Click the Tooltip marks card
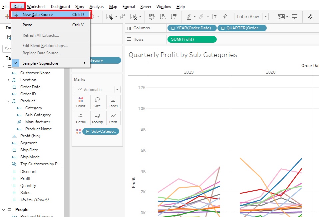This screenshot has width=319, height=217. pos(97,118)
